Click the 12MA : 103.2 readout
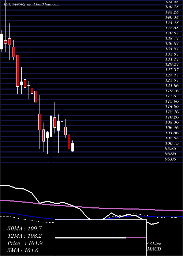183x256 pixels. tap(25, 236)
